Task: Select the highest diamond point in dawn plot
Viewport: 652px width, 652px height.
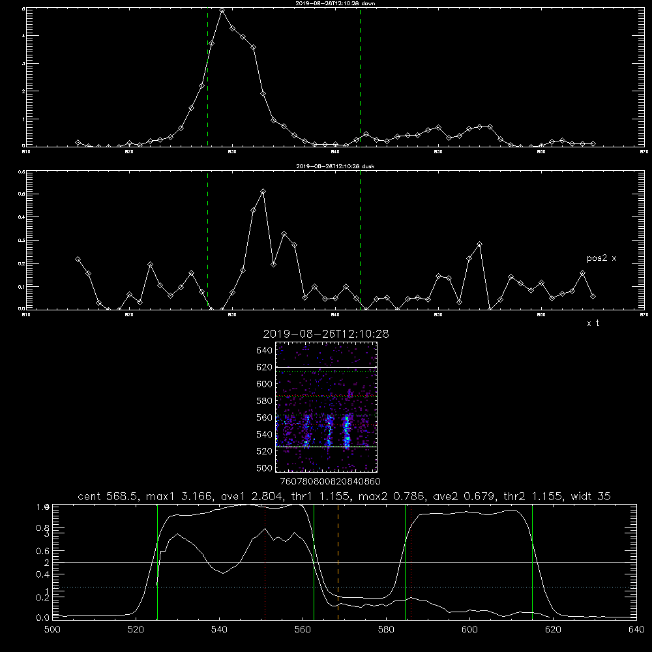Action: click(222, 10)
